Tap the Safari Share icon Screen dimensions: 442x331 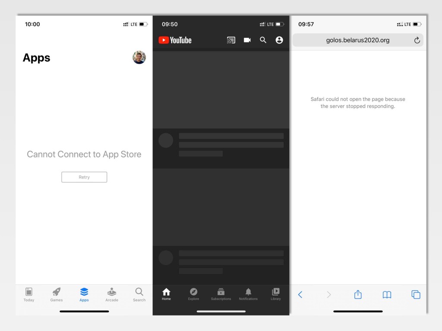358,294
